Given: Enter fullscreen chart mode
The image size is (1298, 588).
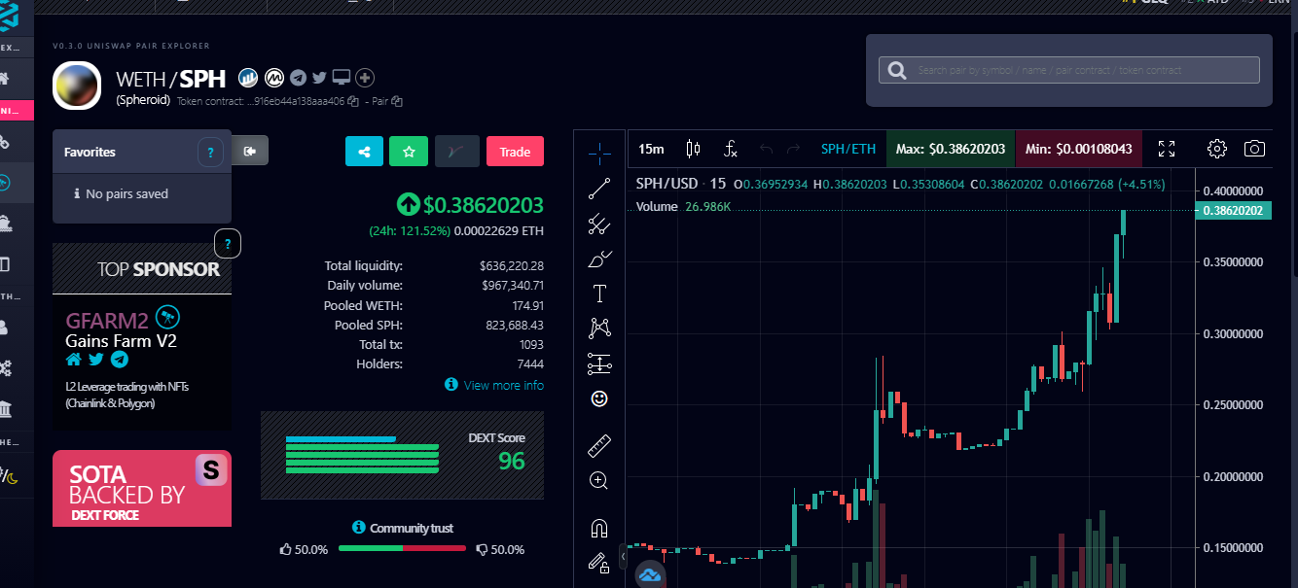Looking at the screenshot, I should coord(1167,149).
